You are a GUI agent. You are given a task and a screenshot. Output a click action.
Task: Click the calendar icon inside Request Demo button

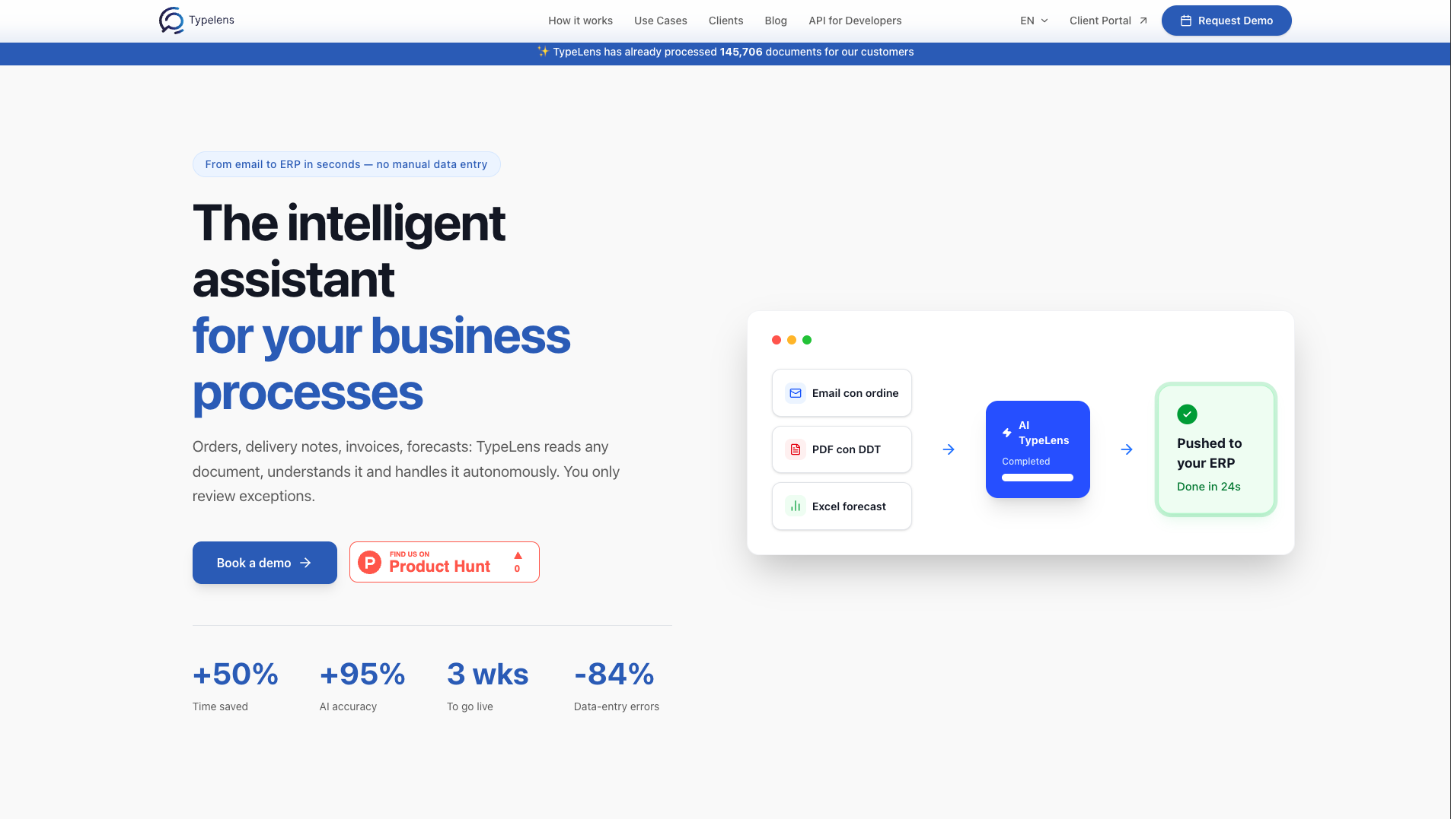click(x=1185, y=21)
